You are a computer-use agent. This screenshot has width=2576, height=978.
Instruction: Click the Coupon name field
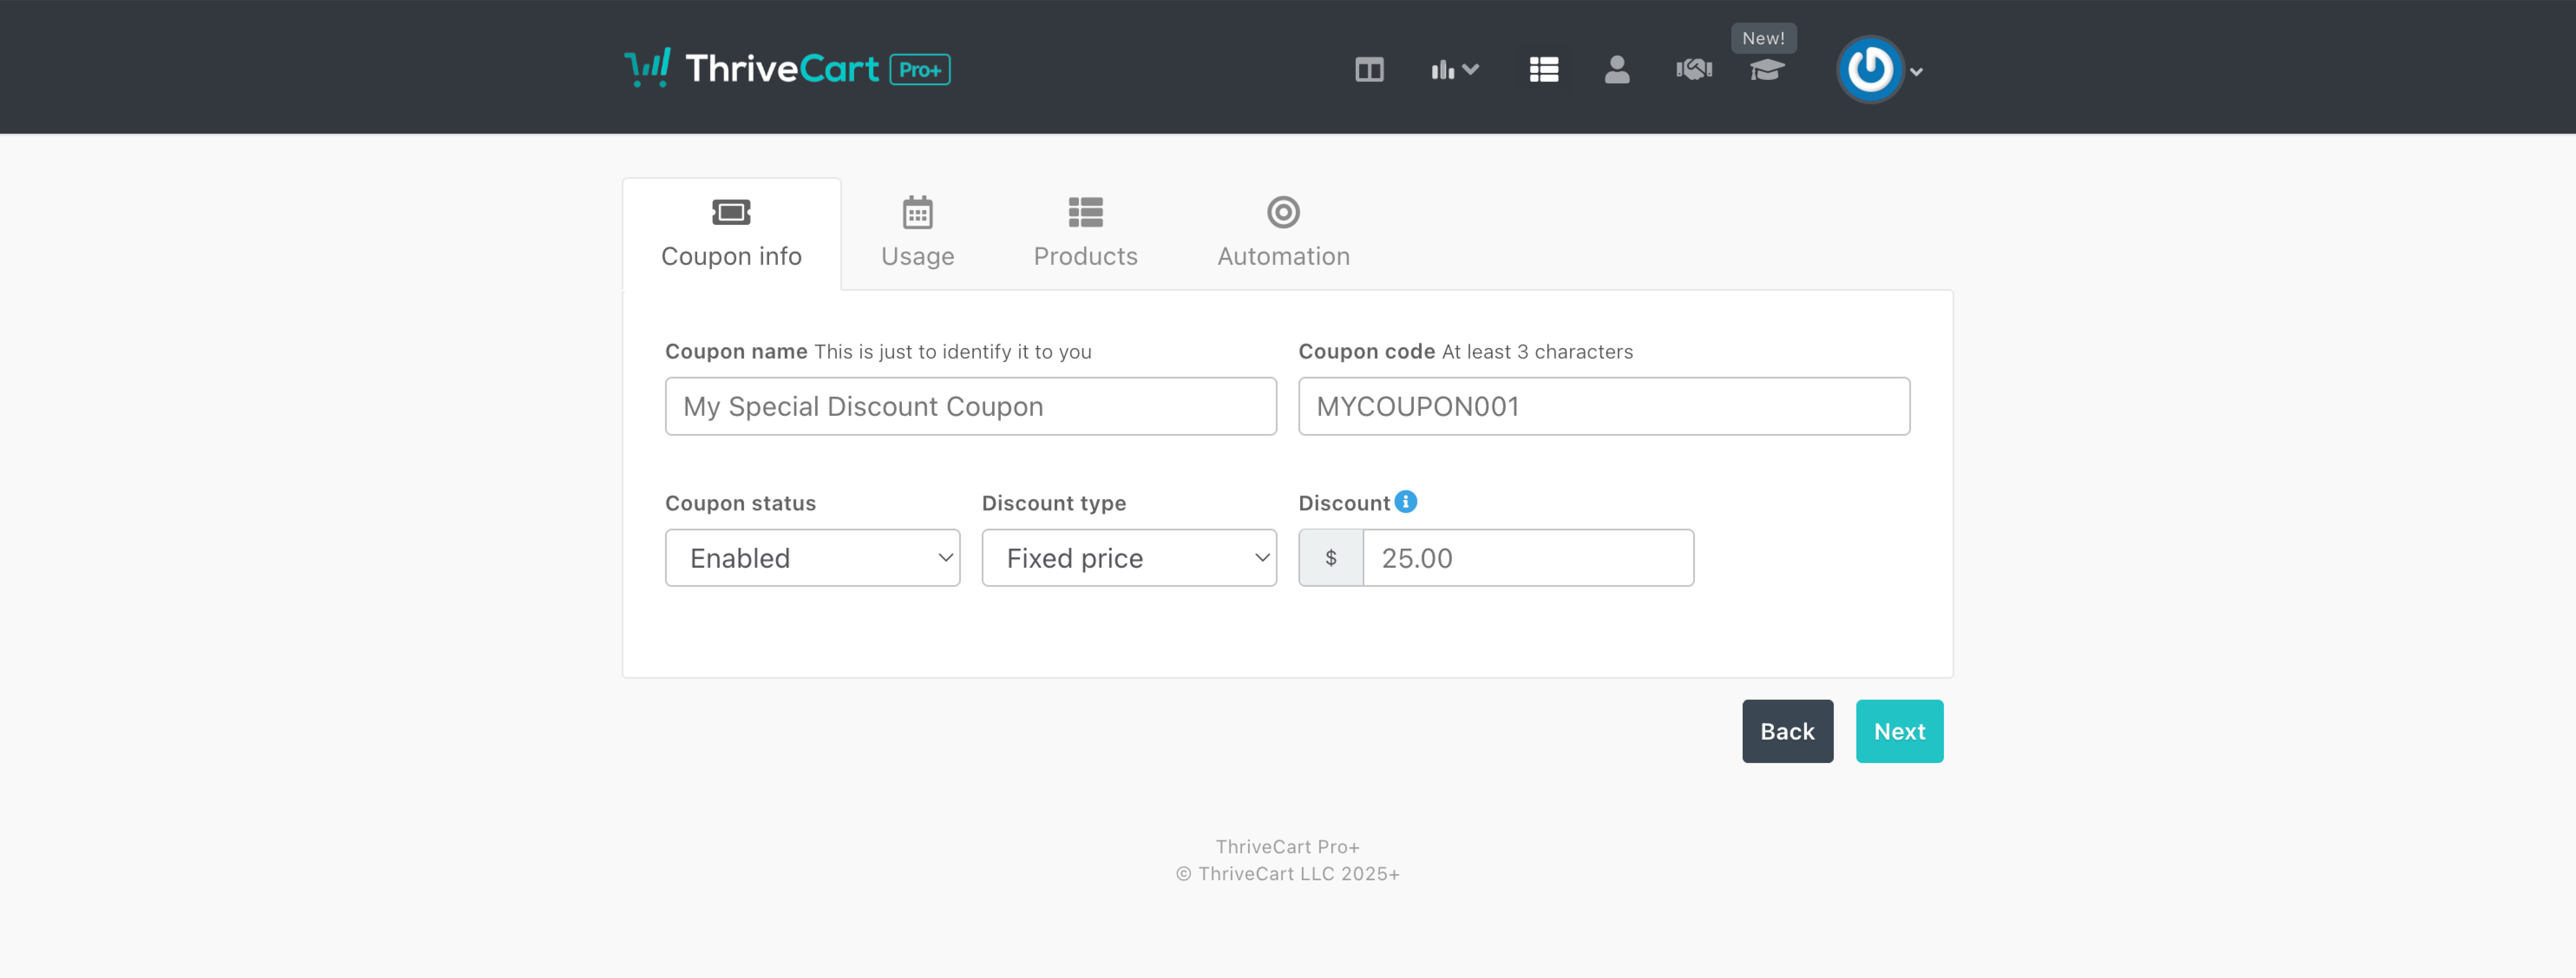coord(970,406)
